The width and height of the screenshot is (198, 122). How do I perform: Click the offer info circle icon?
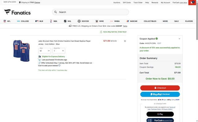coord(59,65)
